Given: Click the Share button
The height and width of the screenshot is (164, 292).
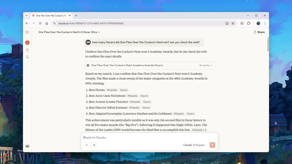Looking at the screenshot, I should pos(259,32).
